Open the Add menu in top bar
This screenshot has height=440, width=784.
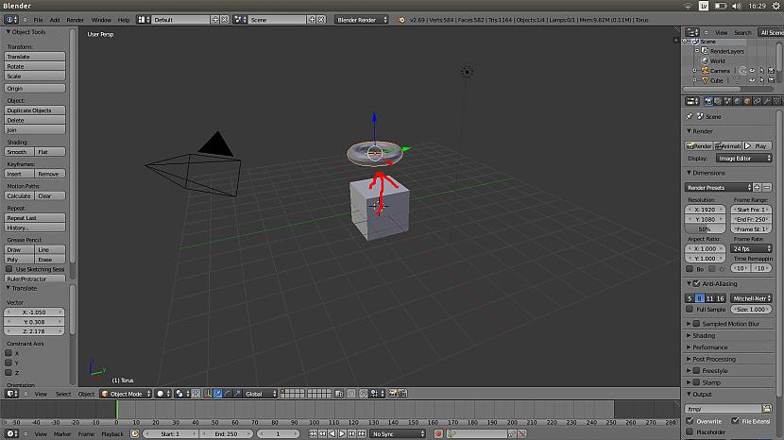[x=55, y=20]
